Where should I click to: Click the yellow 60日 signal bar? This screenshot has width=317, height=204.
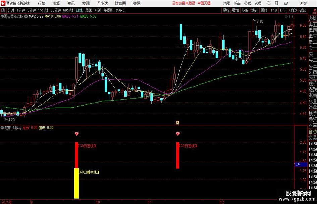[76, 183]
